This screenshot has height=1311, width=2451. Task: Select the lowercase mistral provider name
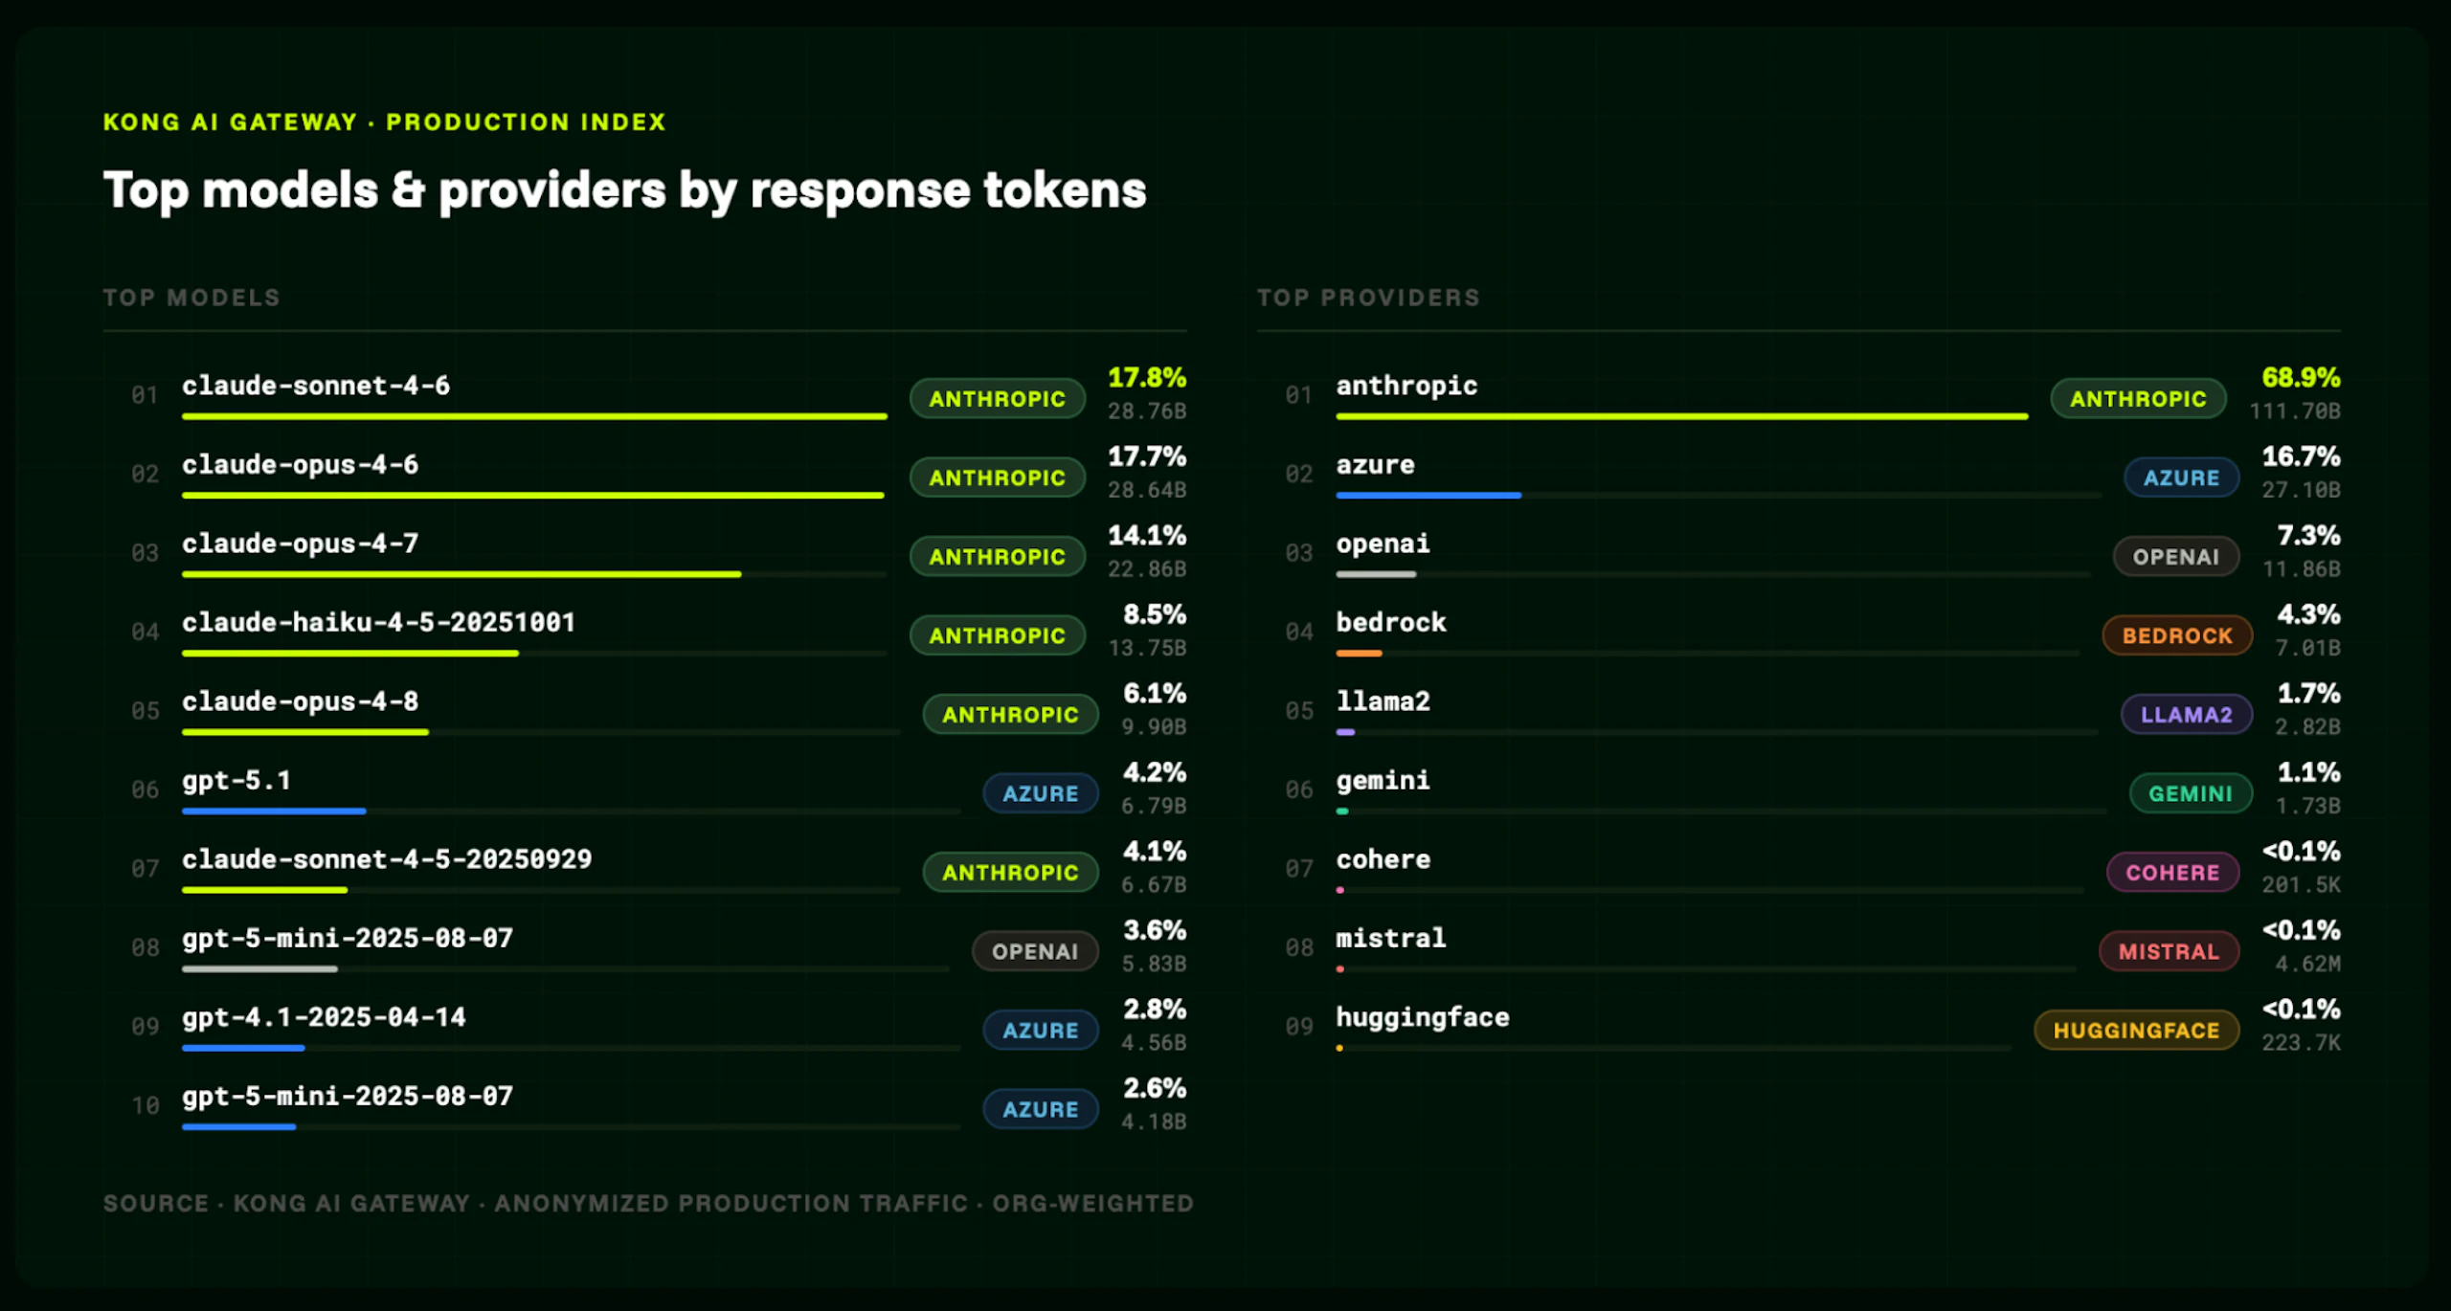coord(1390,939)
